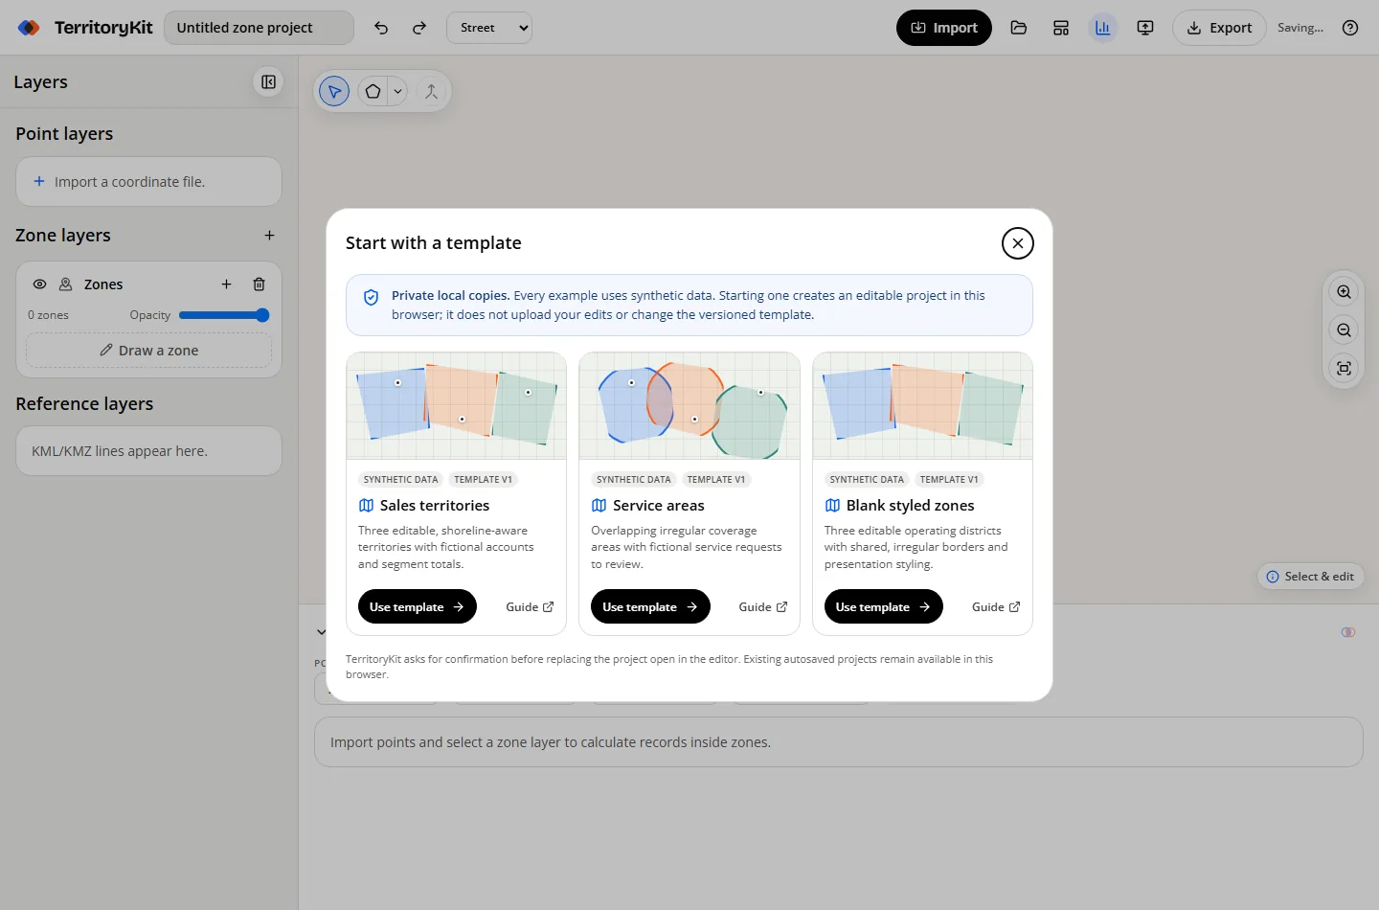Open the projects folder icon

[x=1019, y=28]
